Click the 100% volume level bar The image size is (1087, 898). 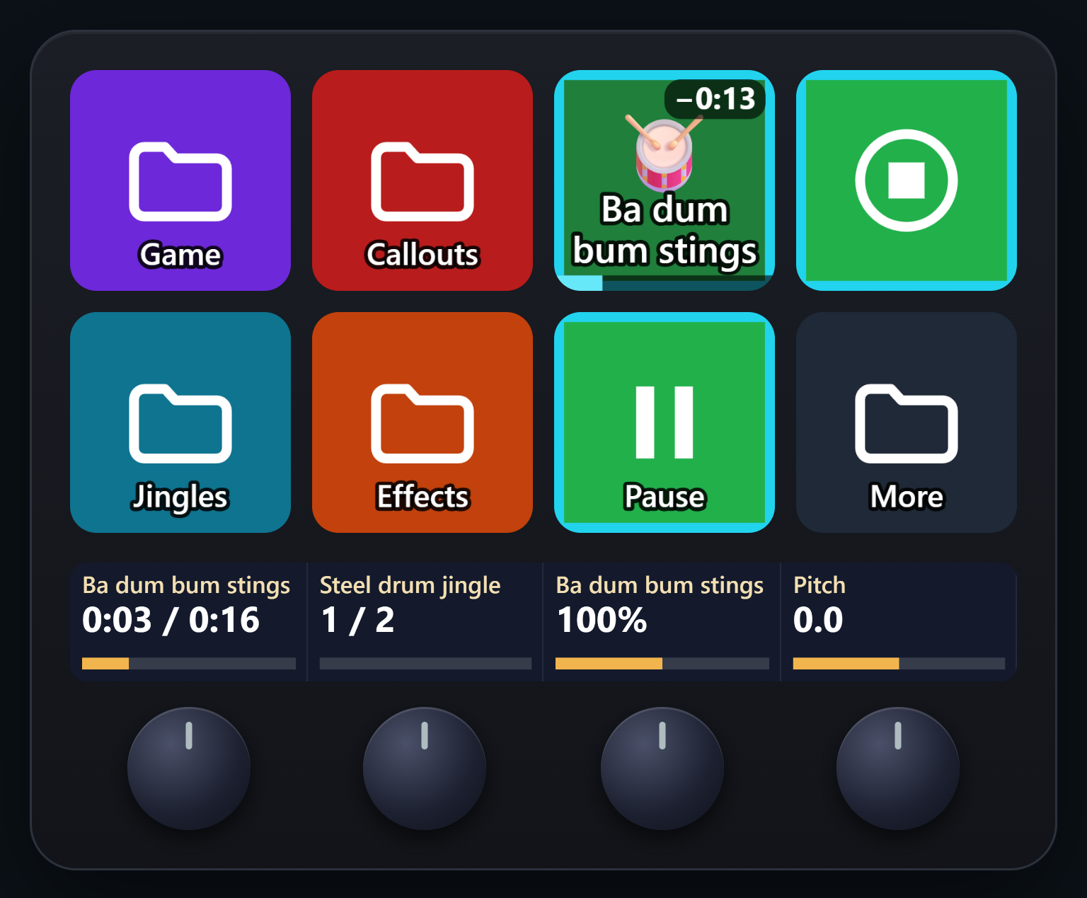pos(662,664)
